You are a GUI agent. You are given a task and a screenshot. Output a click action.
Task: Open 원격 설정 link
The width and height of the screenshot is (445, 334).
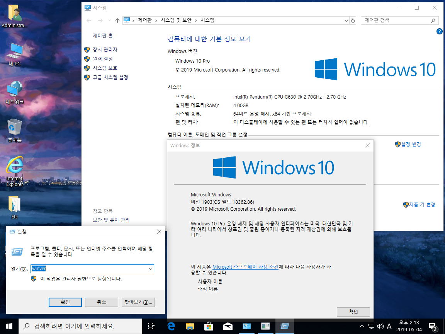pyautogui.click(x=103, y=59)
